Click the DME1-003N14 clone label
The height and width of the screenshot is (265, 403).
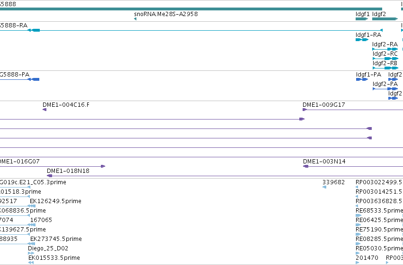coord(324,162)
